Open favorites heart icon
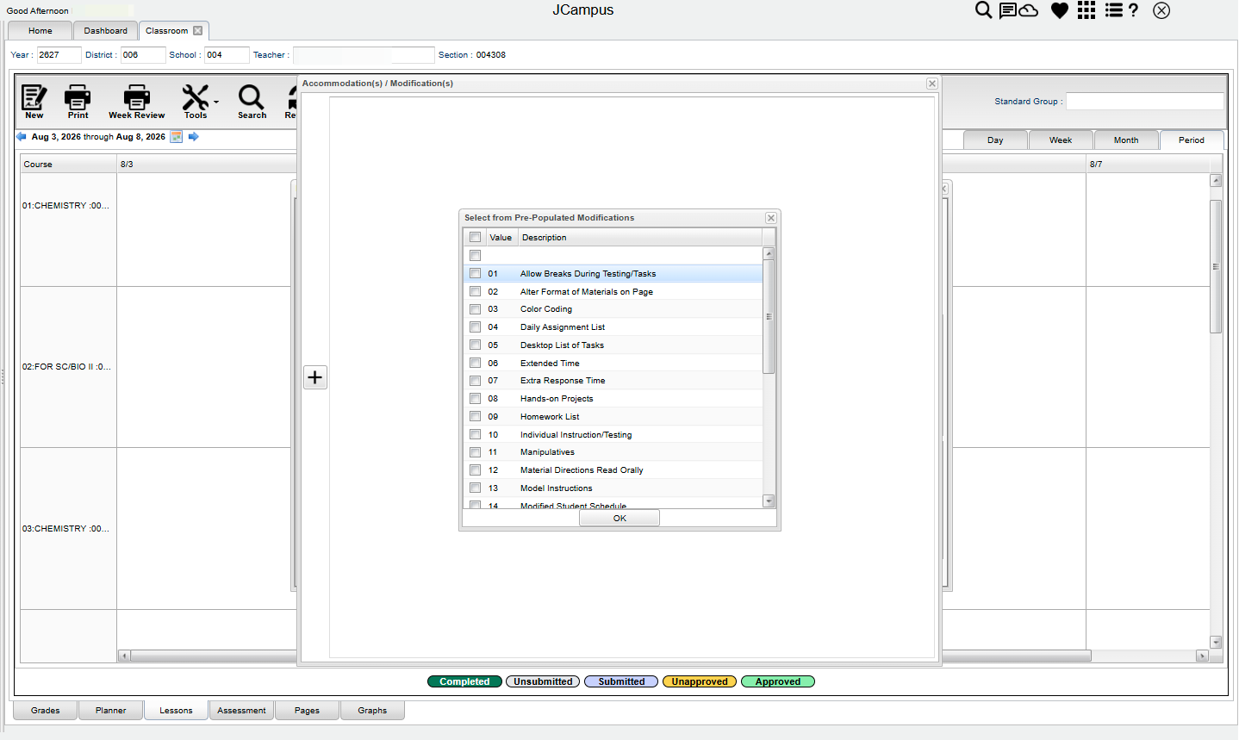Image resolution: width=1239 pixels, height=740 pixels. 1060,10
